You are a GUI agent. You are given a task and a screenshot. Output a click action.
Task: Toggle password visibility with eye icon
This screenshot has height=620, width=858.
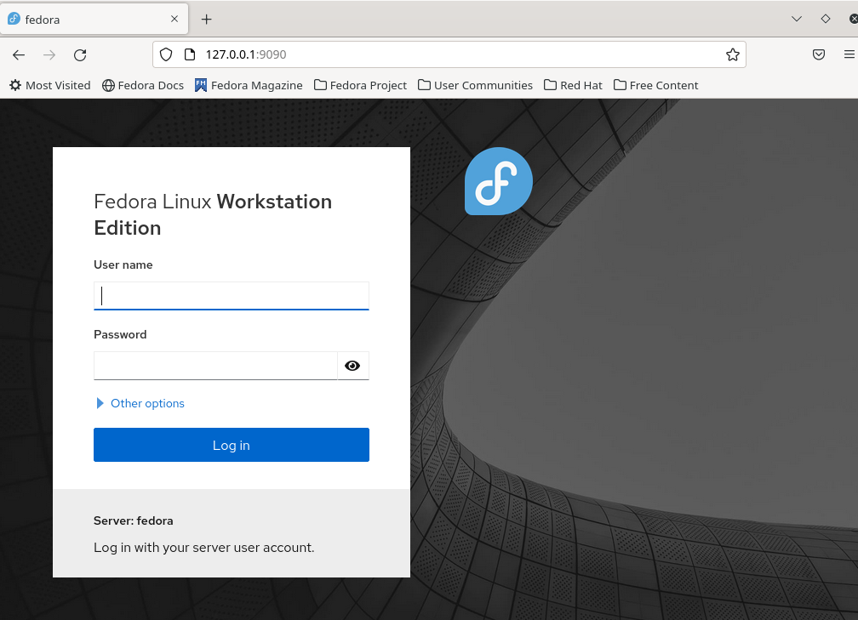pos(352,366)
